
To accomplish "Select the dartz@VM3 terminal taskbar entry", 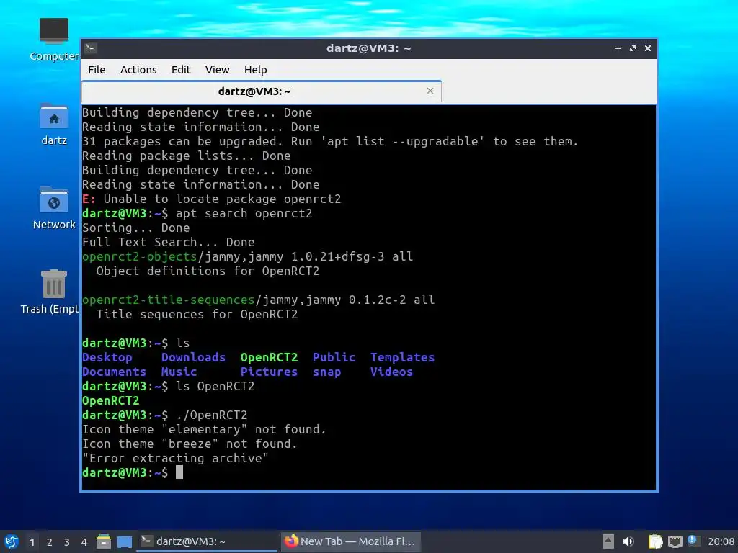I will tap(207, 541).
